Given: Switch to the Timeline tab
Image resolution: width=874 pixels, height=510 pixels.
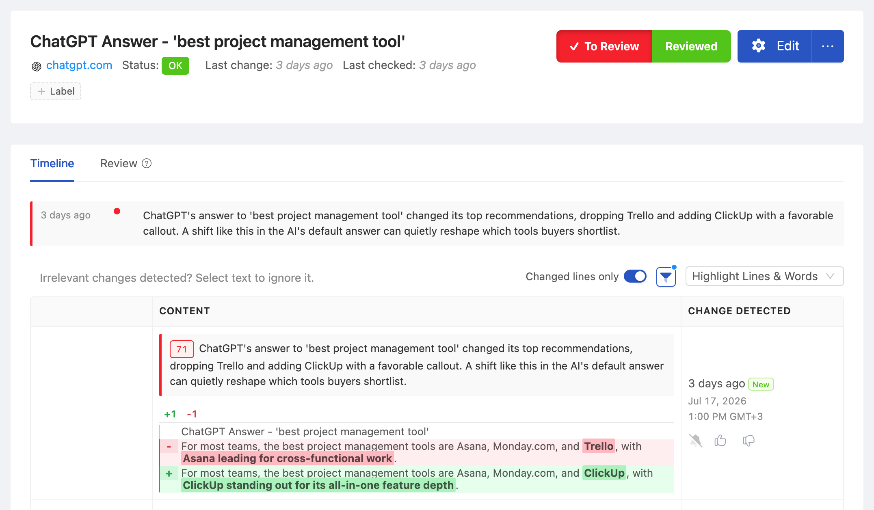Looking at the screenshot, I should (52, 163).
